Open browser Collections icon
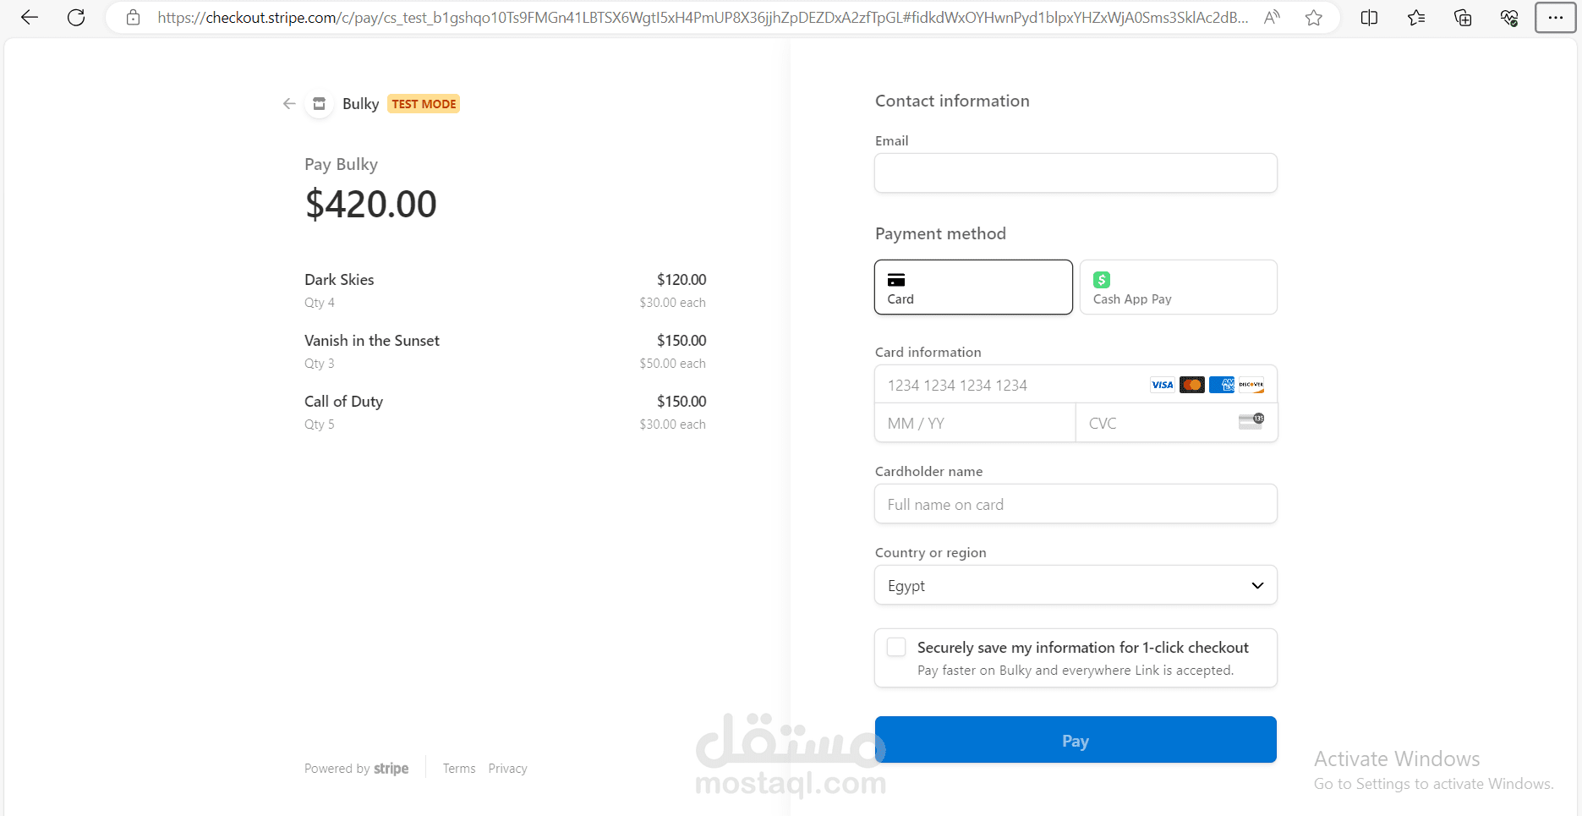This screenshot has width=1582, height=816. point(1463,18)
